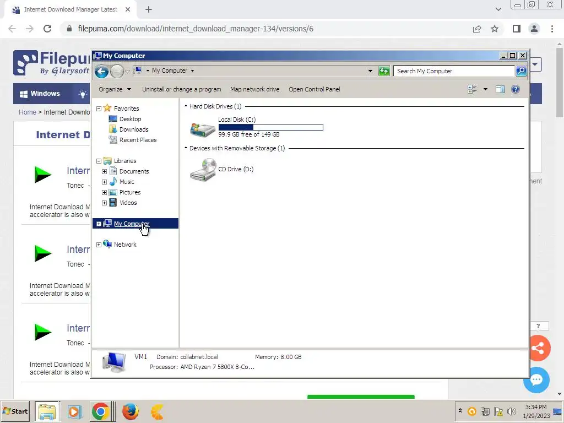Show hidden tray icons arrow
The height and width of the screenshot is (423, 564).
pos(460,410)
